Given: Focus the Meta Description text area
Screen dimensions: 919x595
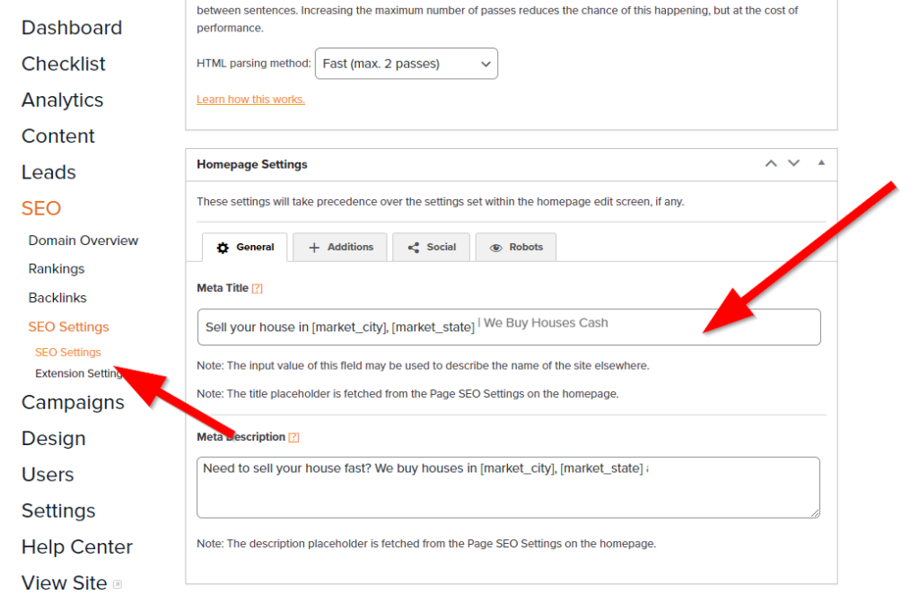Looking at the screenshot, I should tap(508, 487).
